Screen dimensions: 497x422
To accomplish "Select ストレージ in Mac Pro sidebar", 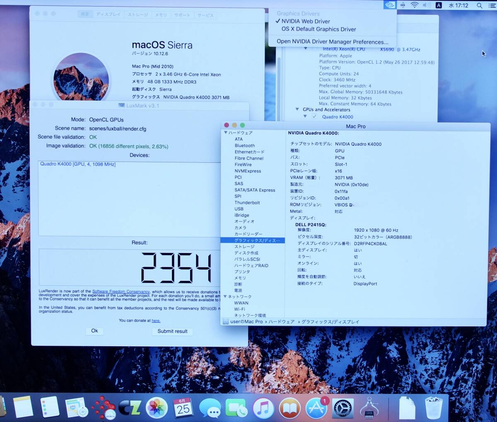I will pos(244,246).
